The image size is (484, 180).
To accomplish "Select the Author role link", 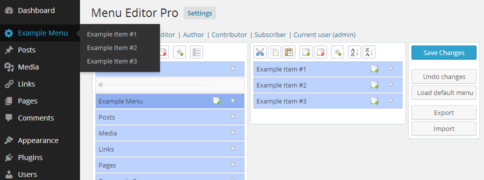I will (x=193, y=35).
